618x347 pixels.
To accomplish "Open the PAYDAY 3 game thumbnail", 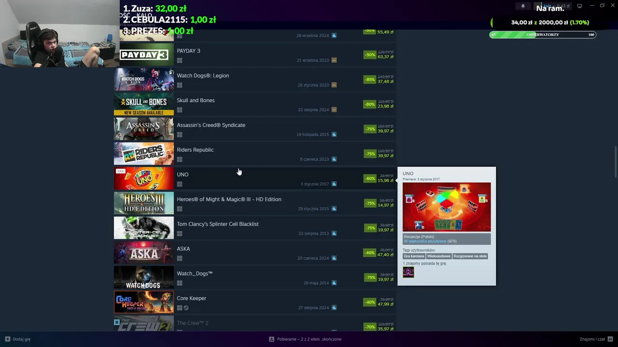I will coord(144,55).
